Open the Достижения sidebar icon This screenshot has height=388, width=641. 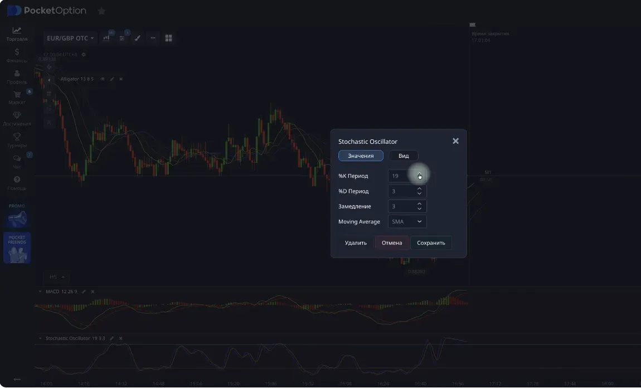tap(17, 116)
